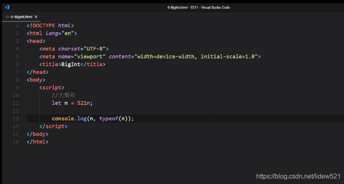
Task: Click line number 1 in the gutter
Action: (x=17, y=26)
